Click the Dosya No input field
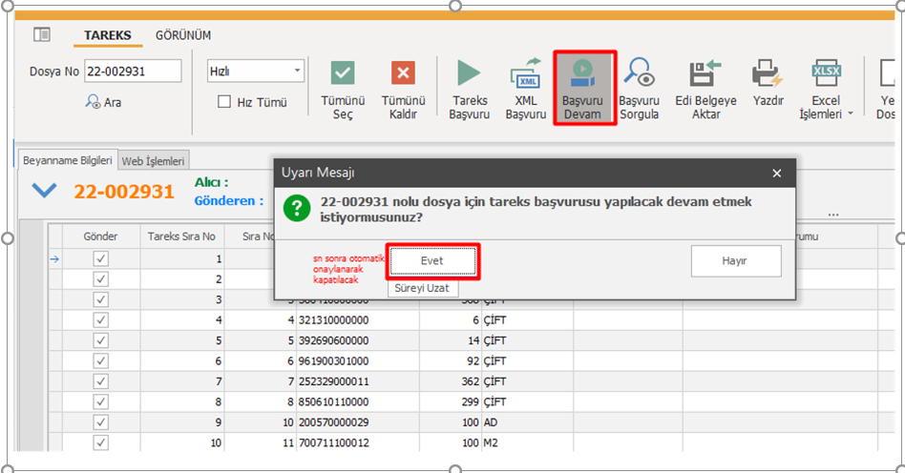 point(133,71)
